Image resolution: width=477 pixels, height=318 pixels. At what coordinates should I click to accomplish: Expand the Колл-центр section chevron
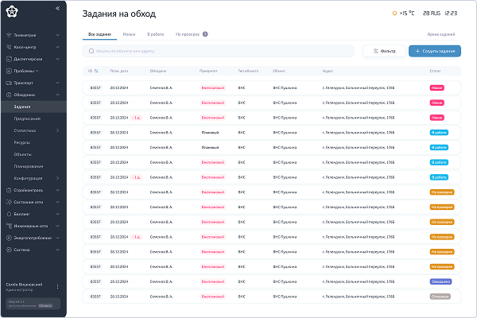pos(57,47)
